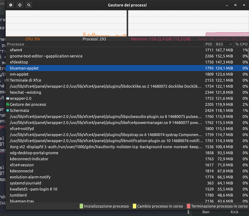Select the Xorg vt2 process
This screenshot has height=216, width=249.
click(127, 147)
